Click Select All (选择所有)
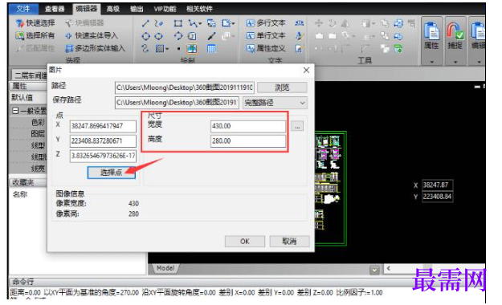502x305 pixels. 35,35
